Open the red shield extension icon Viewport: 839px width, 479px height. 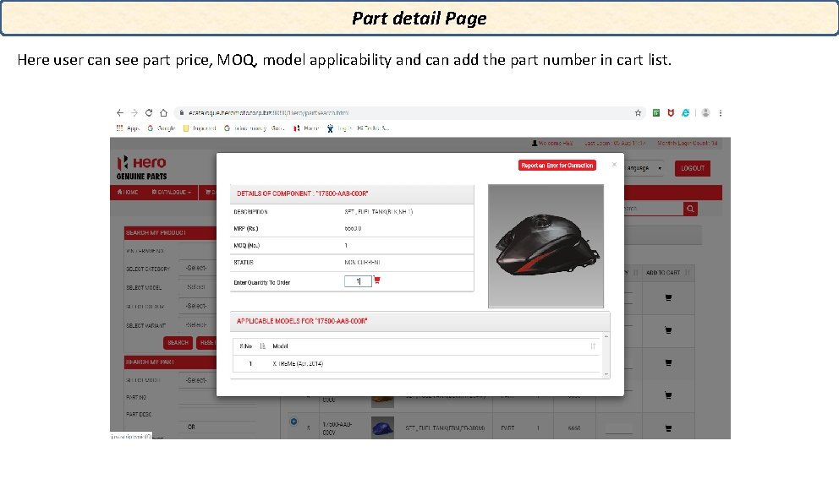click(x=671, y=113)
